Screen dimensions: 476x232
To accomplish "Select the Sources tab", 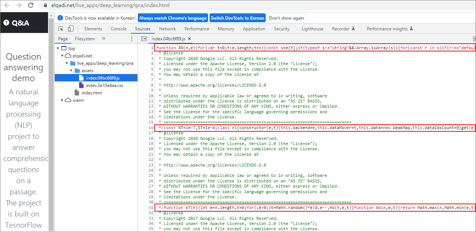I will pos(143,28).
